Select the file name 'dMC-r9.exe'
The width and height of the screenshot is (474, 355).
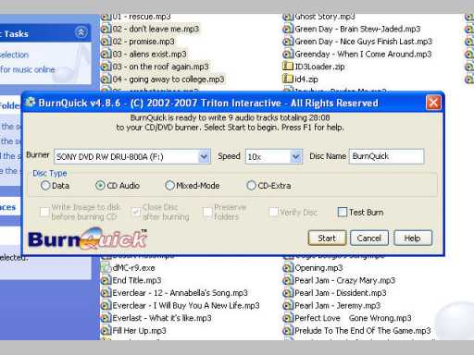click(x=133, y=268)
